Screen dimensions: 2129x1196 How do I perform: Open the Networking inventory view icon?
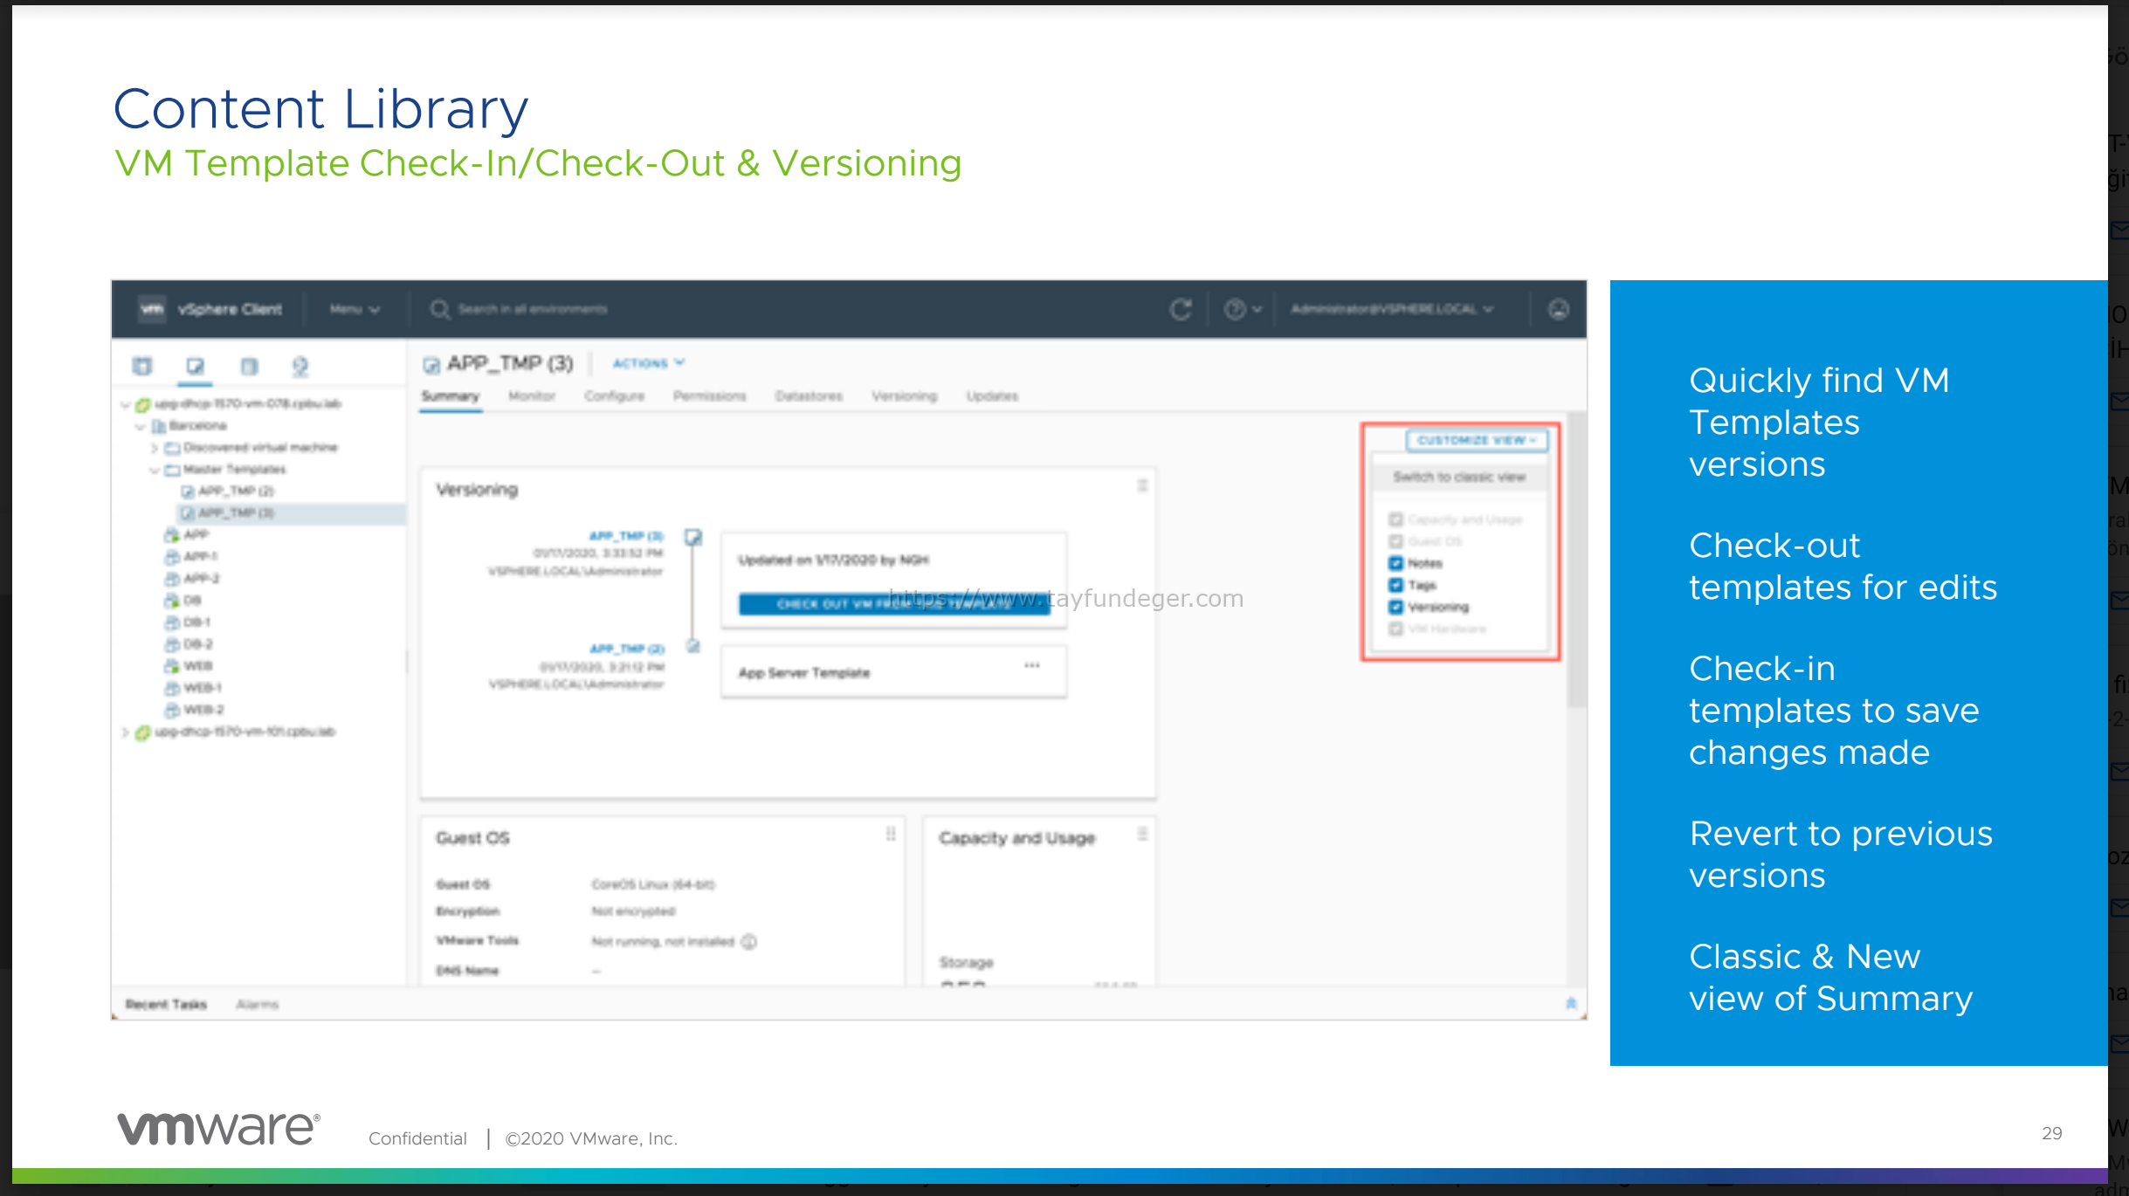click(301, 367)
